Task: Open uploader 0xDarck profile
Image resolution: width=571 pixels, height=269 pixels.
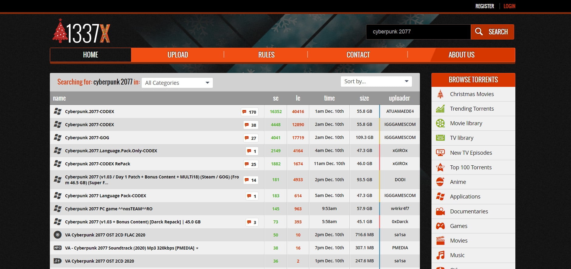Action: (x=400, y=222)
